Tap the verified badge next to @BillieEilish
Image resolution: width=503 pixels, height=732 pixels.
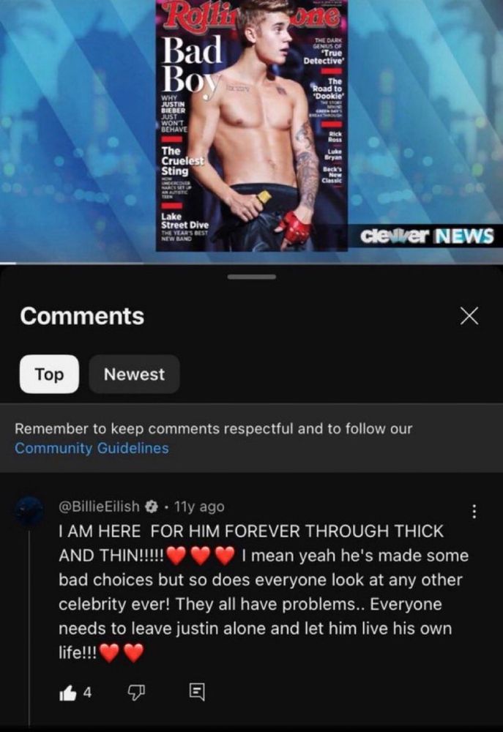pos(152,507)
